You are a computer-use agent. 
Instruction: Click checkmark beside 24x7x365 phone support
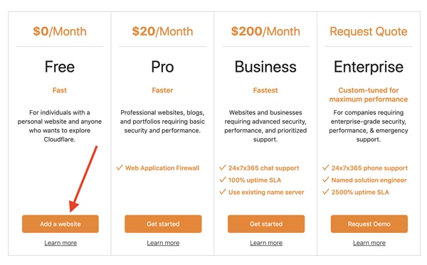(326, 168)
